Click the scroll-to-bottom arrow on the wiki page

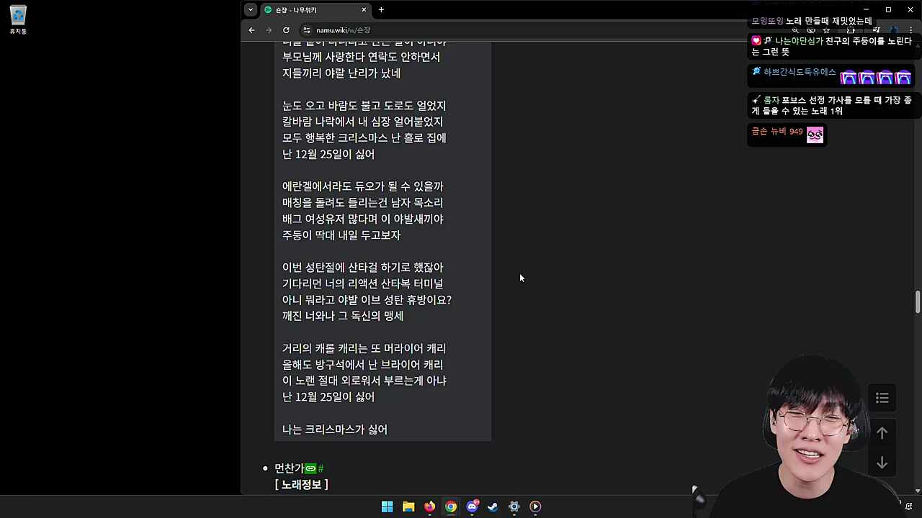(x=882, y=463)
